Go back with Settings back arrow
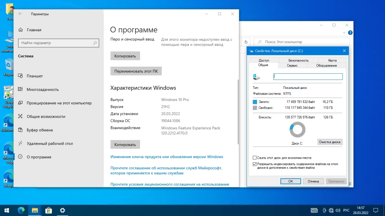The width and height of the screenshot is (385, 216). 20,14
